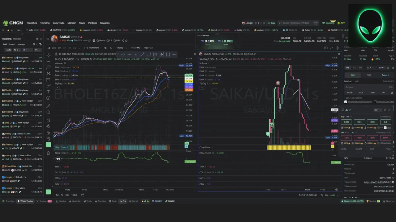This screenshot has height=222, width=396.
Task: Toggle auto scale on the chart
Action: point(333,195)
